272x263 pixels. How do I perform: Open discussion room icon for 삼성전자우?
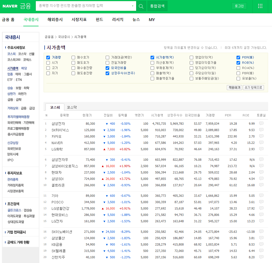pos(261,160)
